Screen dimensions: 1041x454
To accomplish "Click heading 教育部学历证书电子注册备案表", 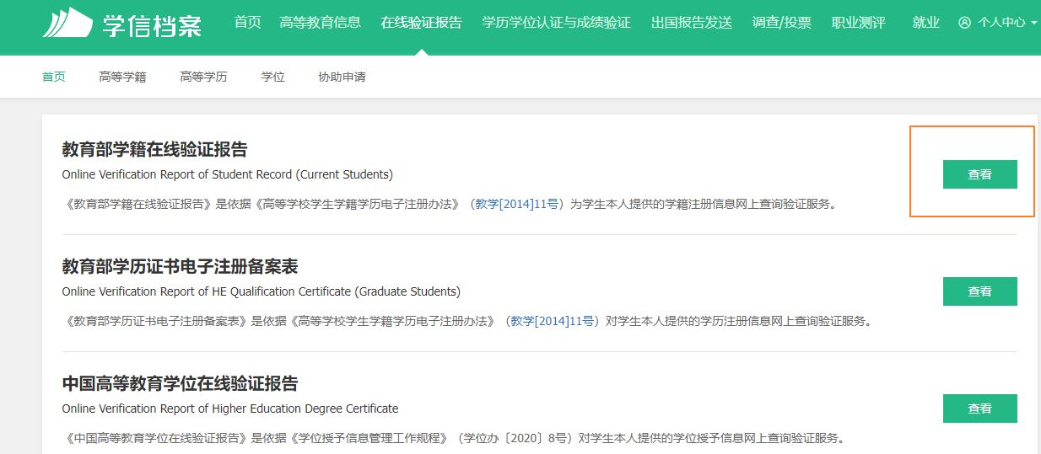I will 181,267.
